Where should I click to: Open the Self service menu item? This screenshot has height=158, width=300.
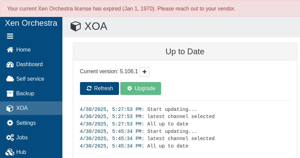31,79
